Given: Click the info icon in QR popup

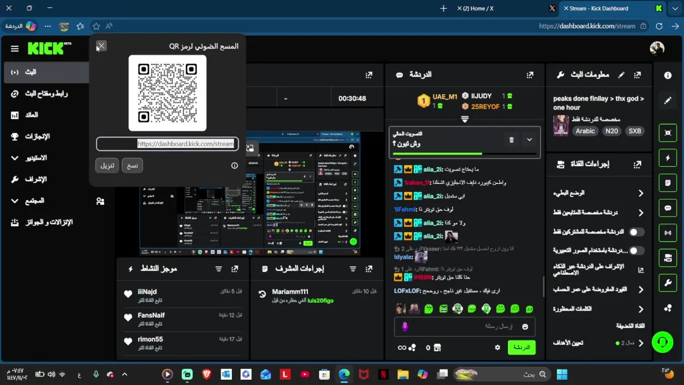Looking at the screenshot, I should 234,166.
